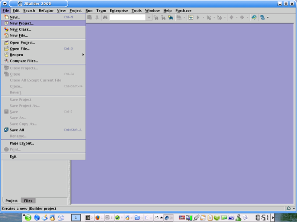
Task: Click the Help book icon in toolbar
Action: pyautogui.click(x=254, y=17)
